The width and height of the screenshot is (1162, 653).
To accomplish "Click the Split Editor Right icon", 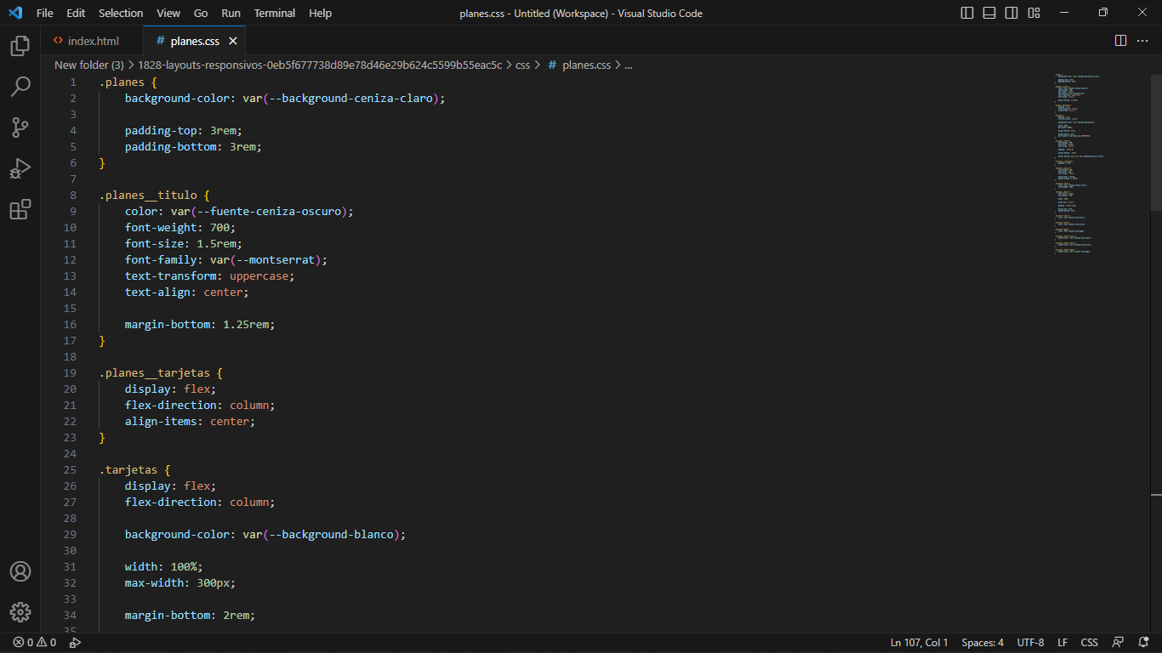I will coord(1120,41).
